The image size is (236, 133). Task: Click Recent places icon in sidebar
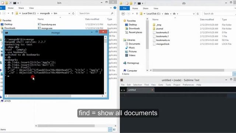(x=126, y=32)
